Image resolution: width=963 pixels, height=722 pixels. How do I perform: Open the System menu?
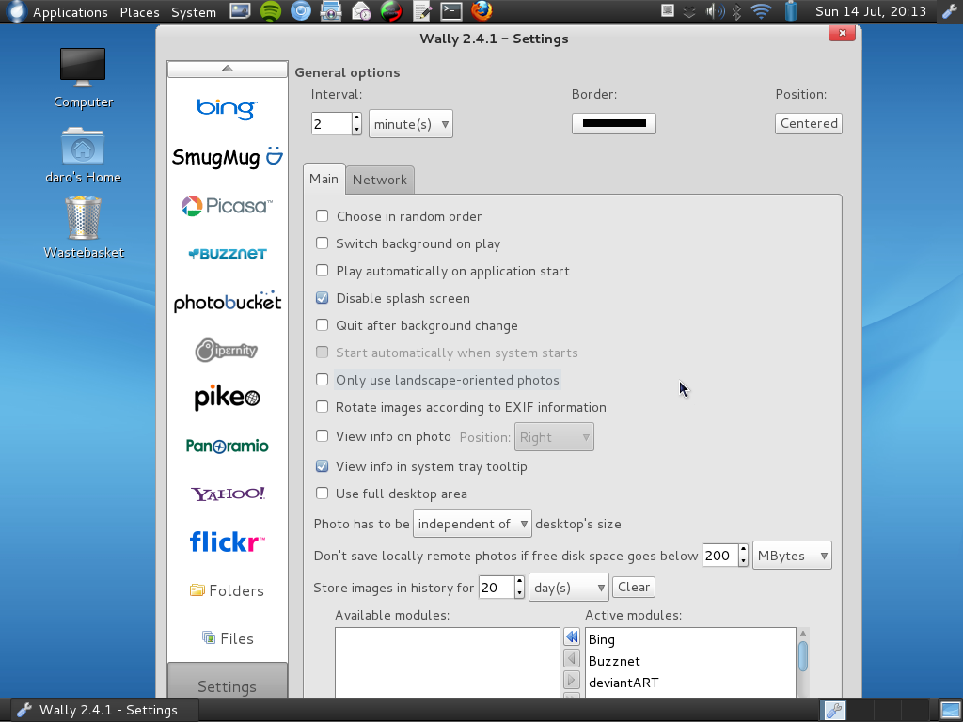coord(194,11)
